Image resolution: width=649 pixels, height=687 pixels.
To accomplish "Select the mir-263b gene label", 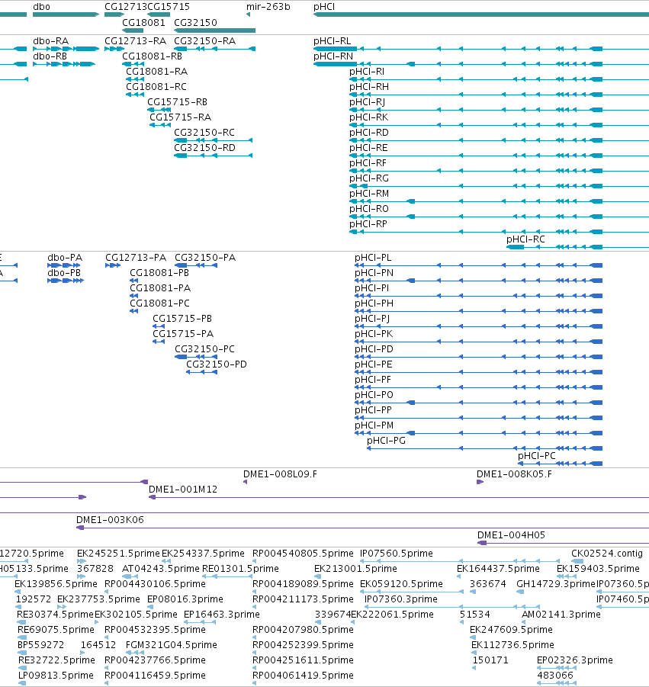I will [x=268, y=7].
